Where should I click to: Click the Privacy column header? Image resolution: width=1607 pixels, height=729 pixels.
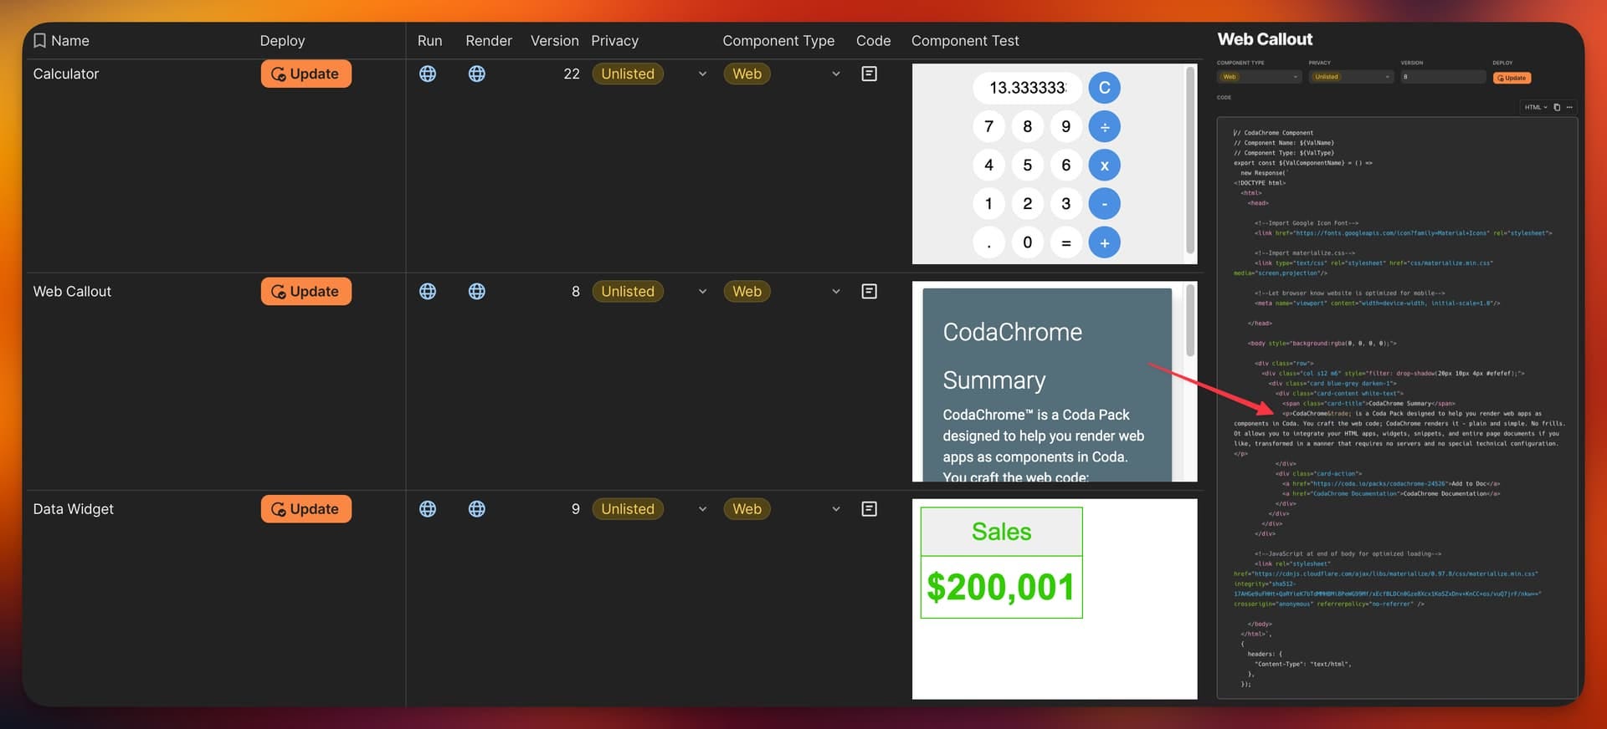[614, 40]
